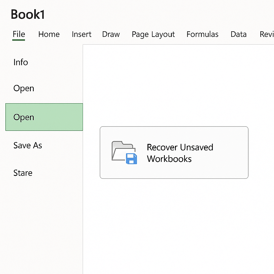Click the unhighlighted Open entry below Info
Screen dimensions: 274x274
coord(24,88)
